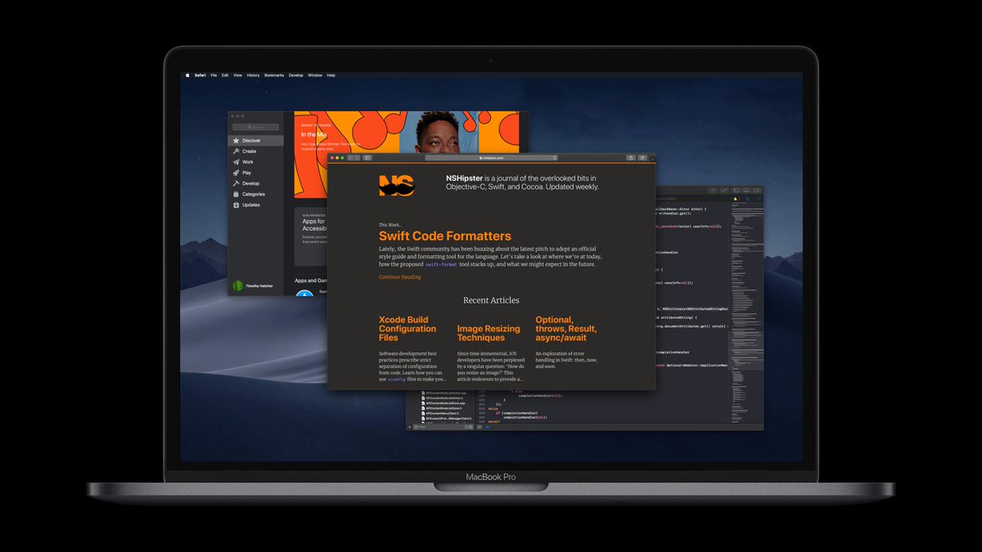Open the History menu
982x552 pixels.
[254, 75]
